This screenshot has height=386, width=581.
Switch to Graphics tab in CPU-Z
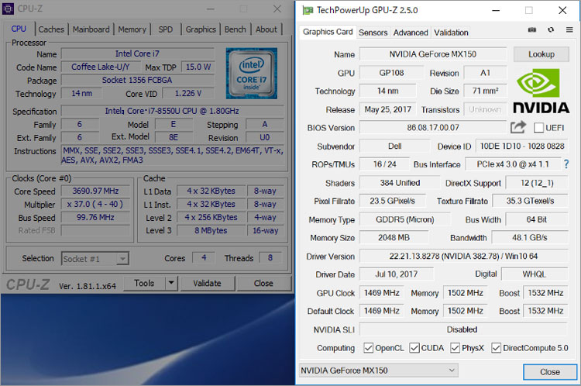pyautogui.click(x=201, y=29)
